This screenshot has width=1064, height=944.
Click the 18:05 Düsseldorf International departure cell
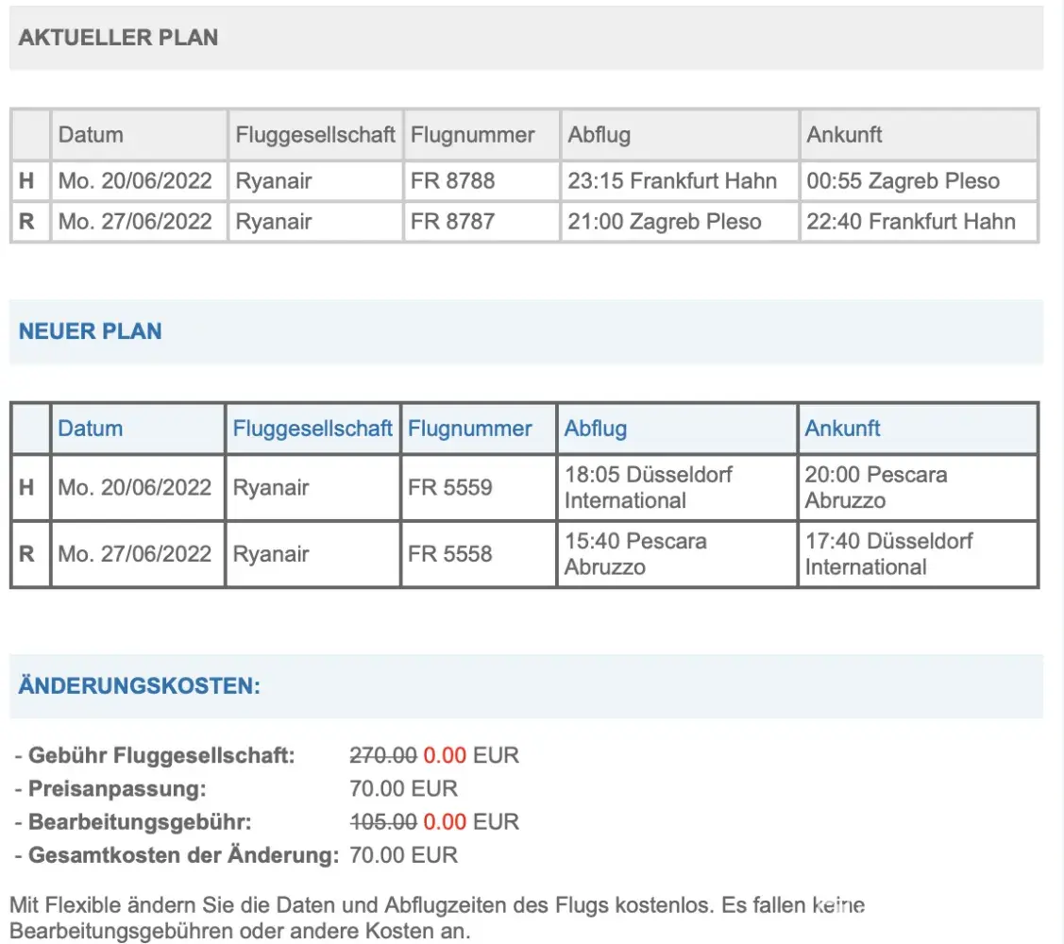click(x=648, y=487)
